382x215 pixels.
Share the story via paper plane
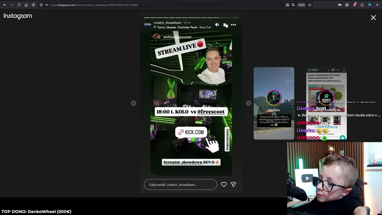coord(233,185)
